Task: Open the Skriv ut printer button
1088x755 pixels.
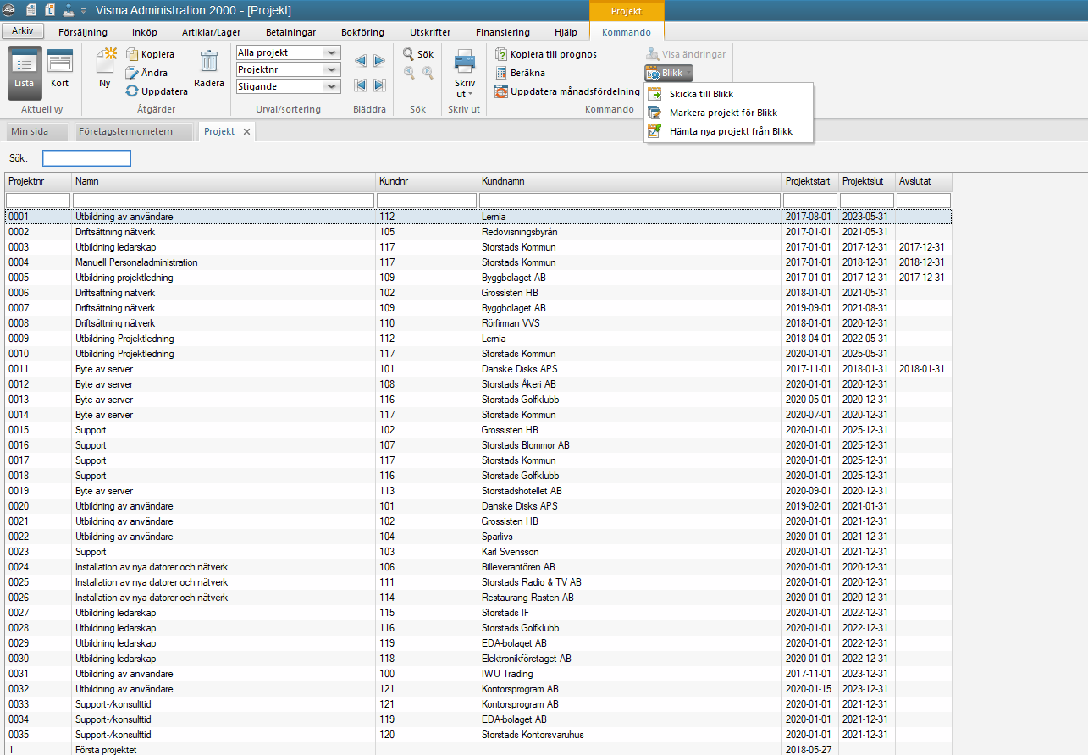Action: [465, 73]
